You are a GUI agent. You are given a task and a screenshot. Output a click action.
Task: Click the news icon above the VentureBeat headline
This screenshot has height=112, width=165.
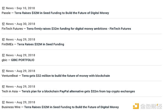(3, 71)
